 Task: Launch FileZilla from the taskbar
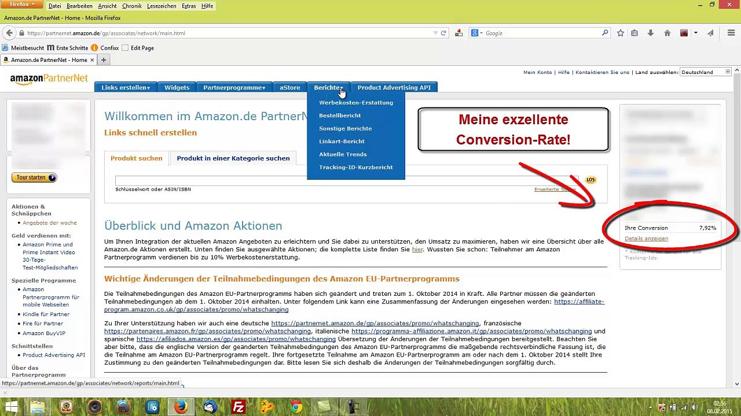[x=238, y=407]
